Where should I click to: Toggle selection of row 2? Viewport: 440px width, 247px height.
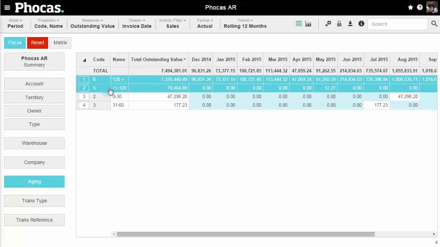[84, 88]
